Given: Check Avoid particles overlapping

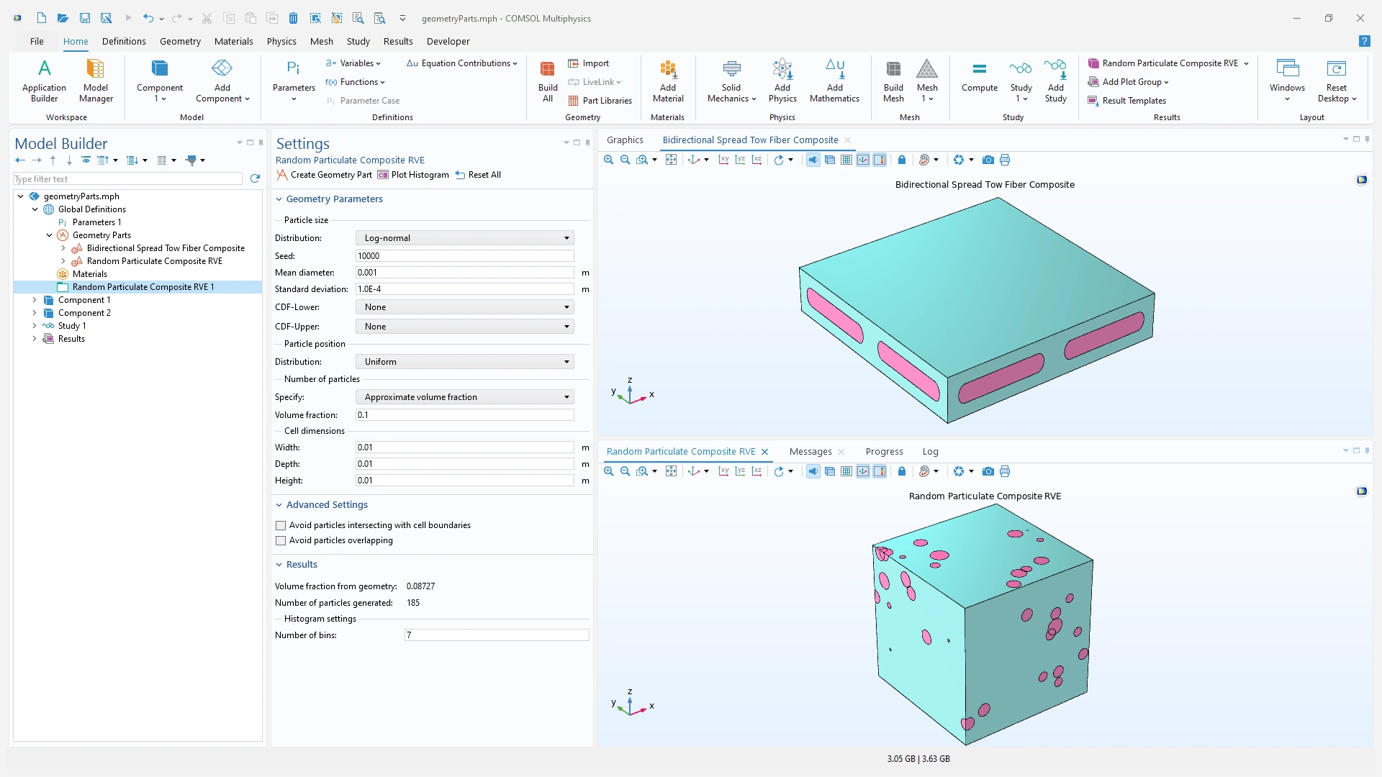Looking at the screenshot, I should 281,541.
